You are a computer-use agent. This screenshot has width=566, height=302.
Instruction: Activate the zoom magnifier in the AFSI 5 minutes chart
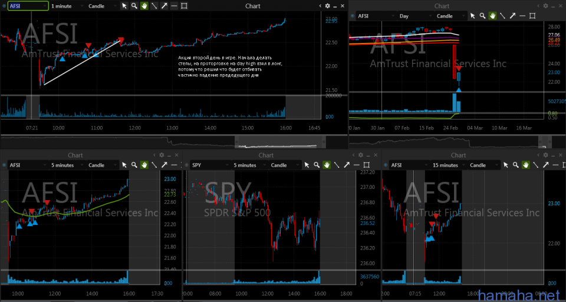click(134, 165)
